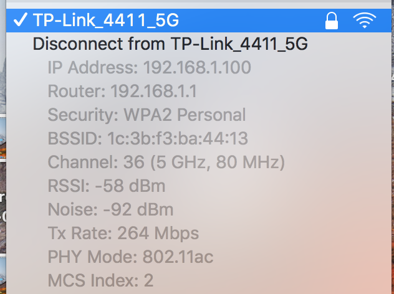394x294 pixels.
Task: Disconnect from TP-Link_4411_5G
Action: point(170,44)
